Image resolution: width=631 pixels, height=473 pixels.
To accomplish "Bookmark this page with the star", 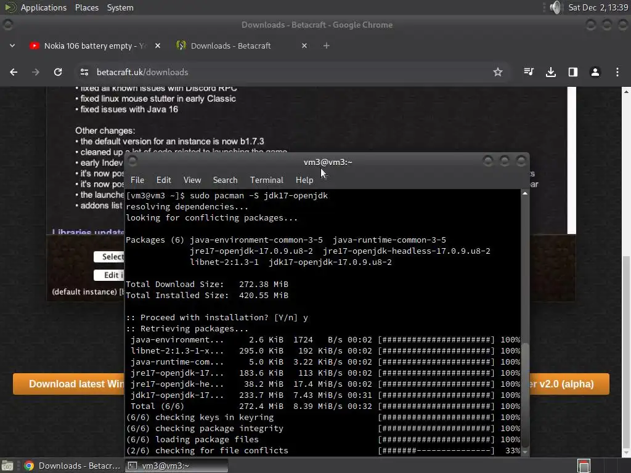I will 498,72.
